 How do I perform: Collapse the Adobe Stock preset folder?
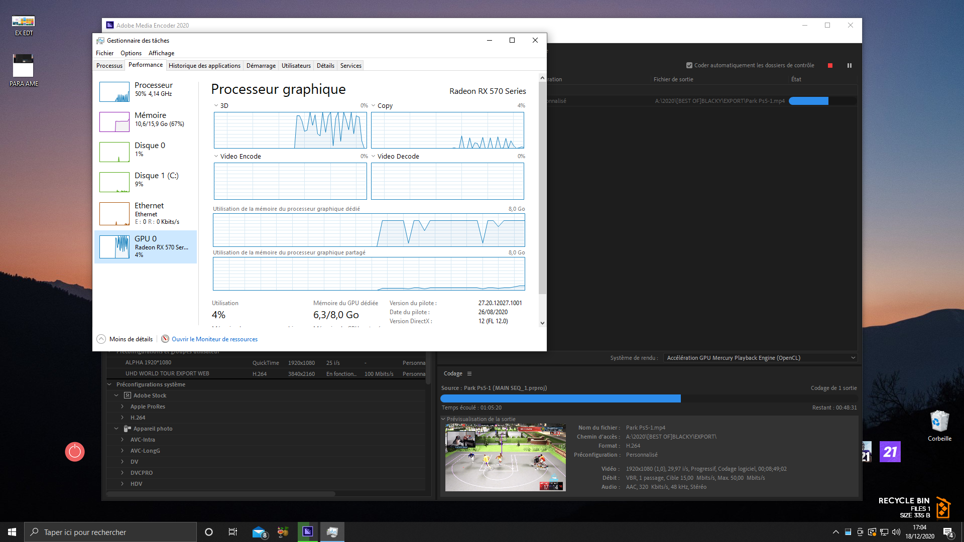tap(116, 395)
